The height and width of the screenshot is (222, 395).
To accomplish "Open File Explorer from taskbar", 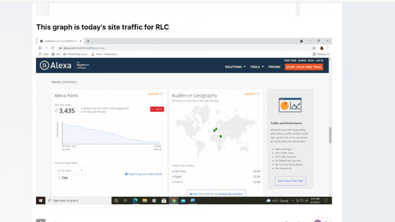I will click(x=145, y=200).
